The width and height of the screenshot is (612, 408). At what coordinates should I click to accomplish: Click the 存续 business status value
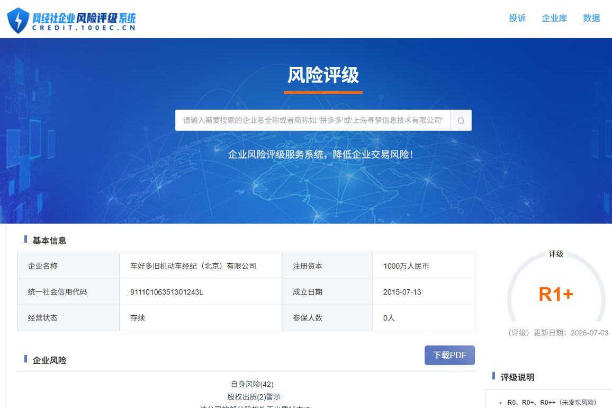tap(138, 318)
